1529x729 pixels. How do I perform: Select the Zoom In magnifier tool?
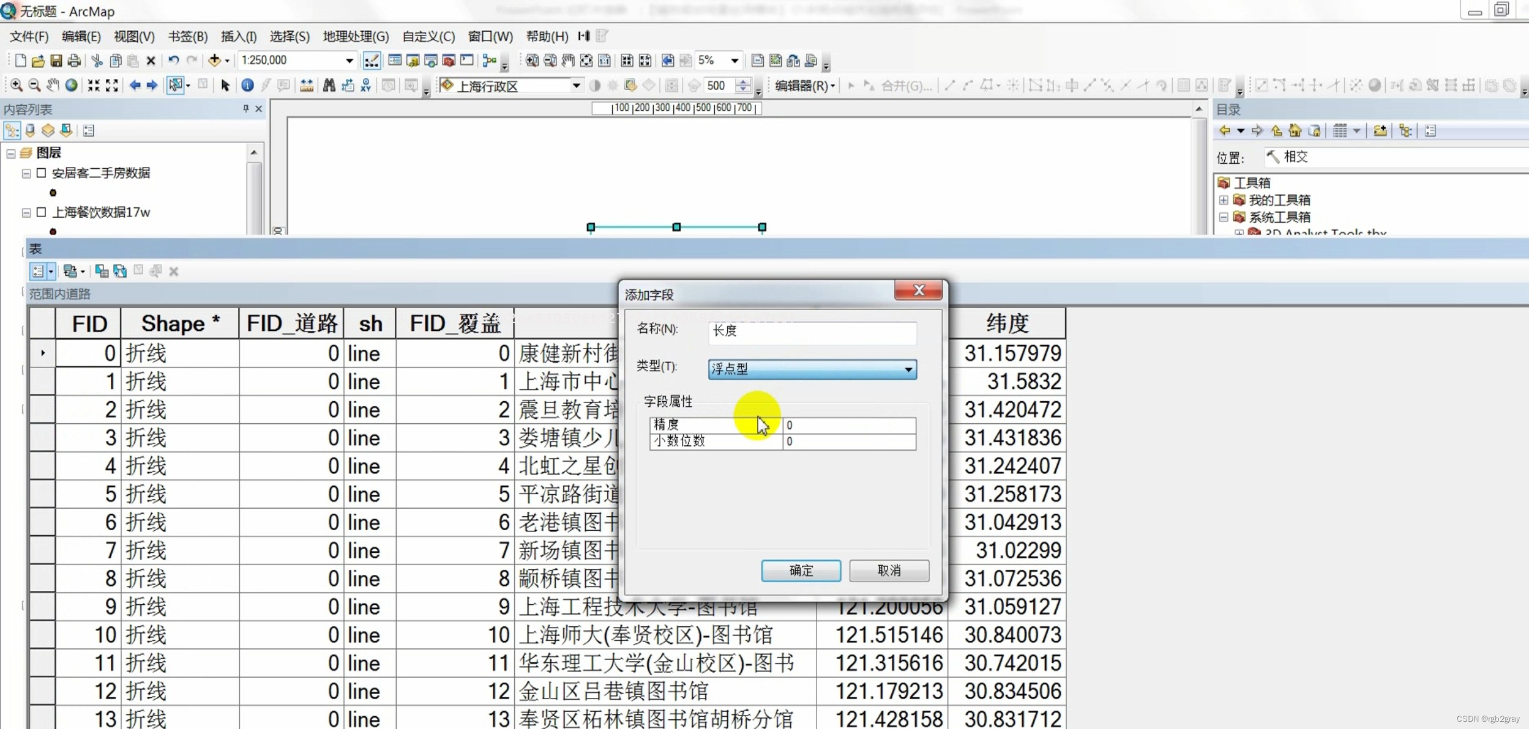pyautogui.click(x=17, y=85)
